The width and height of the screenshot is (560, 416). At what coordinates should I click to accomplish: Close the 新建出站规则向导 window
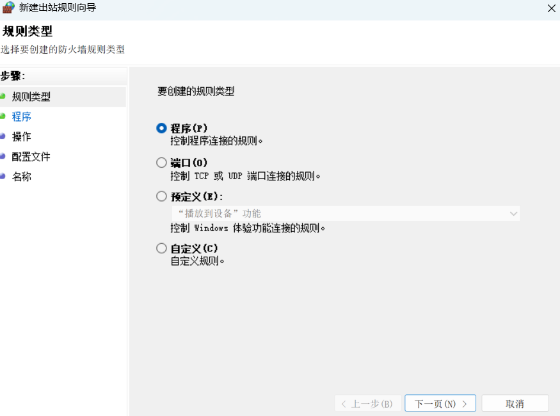tap(552, 8)
